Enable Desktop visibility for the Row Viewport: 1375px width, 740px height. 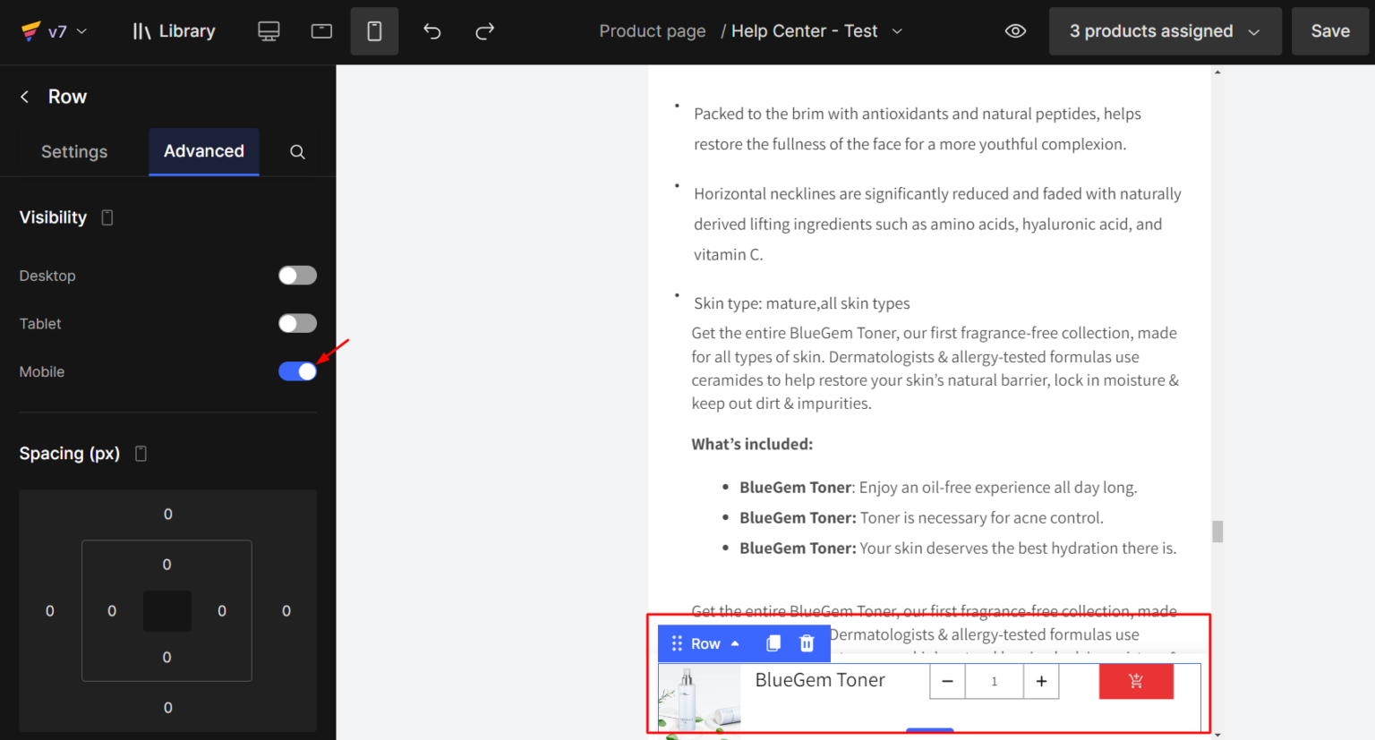297,276
